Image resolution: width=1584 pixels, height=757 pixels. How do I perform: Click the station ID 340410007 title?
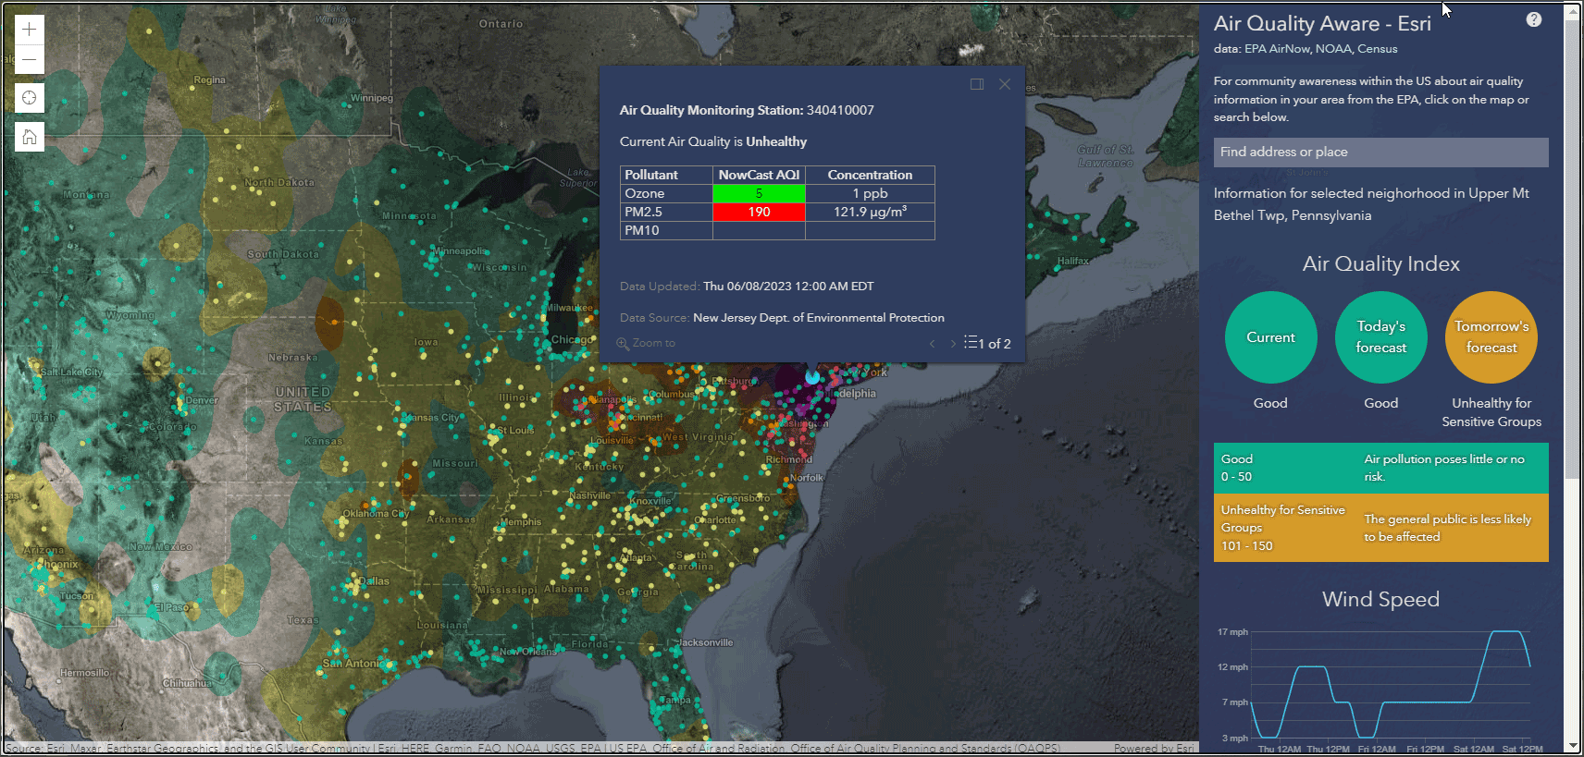(840, 110)
